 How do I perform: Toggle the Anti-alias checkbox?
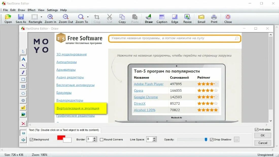tap(256, 130)
